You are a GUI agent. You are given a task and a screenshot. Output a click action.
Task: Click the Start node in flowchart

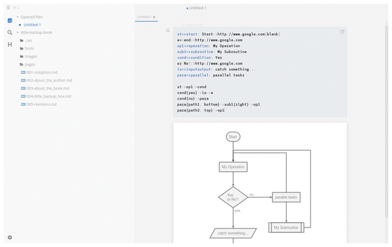pos(233,137)
